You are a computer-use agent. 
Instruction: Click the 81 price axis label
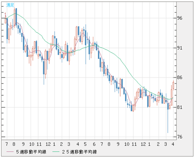[x=180, y=107]
